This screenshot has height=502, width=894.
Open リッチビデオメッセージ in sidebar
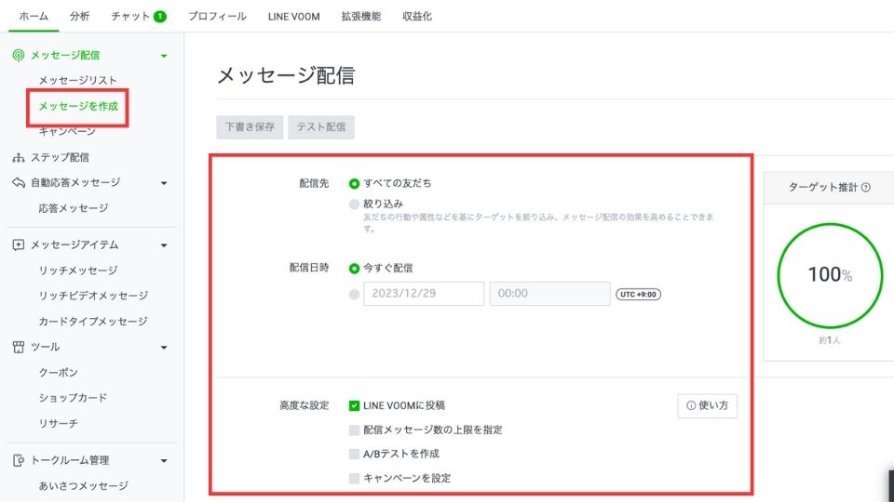coord(93,296)
